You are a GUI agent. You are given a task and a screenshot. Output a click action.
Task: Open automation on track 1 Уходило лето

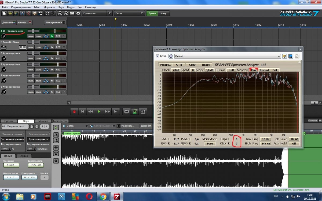click(x=46, y=36)
